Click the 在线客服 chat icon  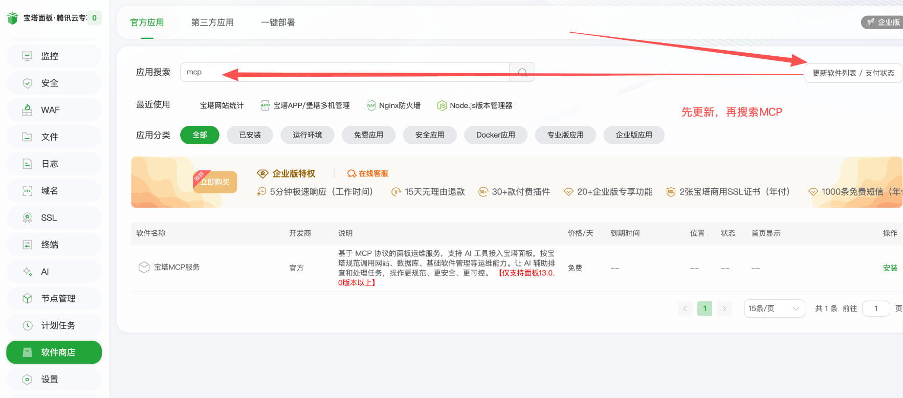pyautogui.click(x=352, y=174)
